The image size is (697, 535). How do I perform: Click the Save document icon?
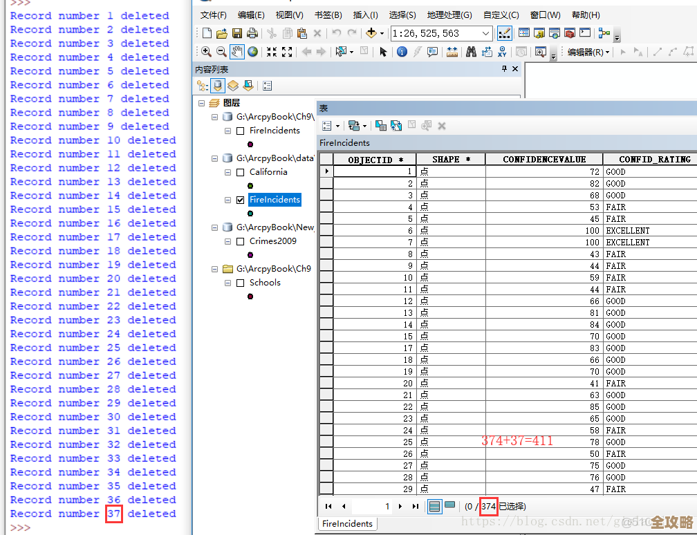click(237, 33)
